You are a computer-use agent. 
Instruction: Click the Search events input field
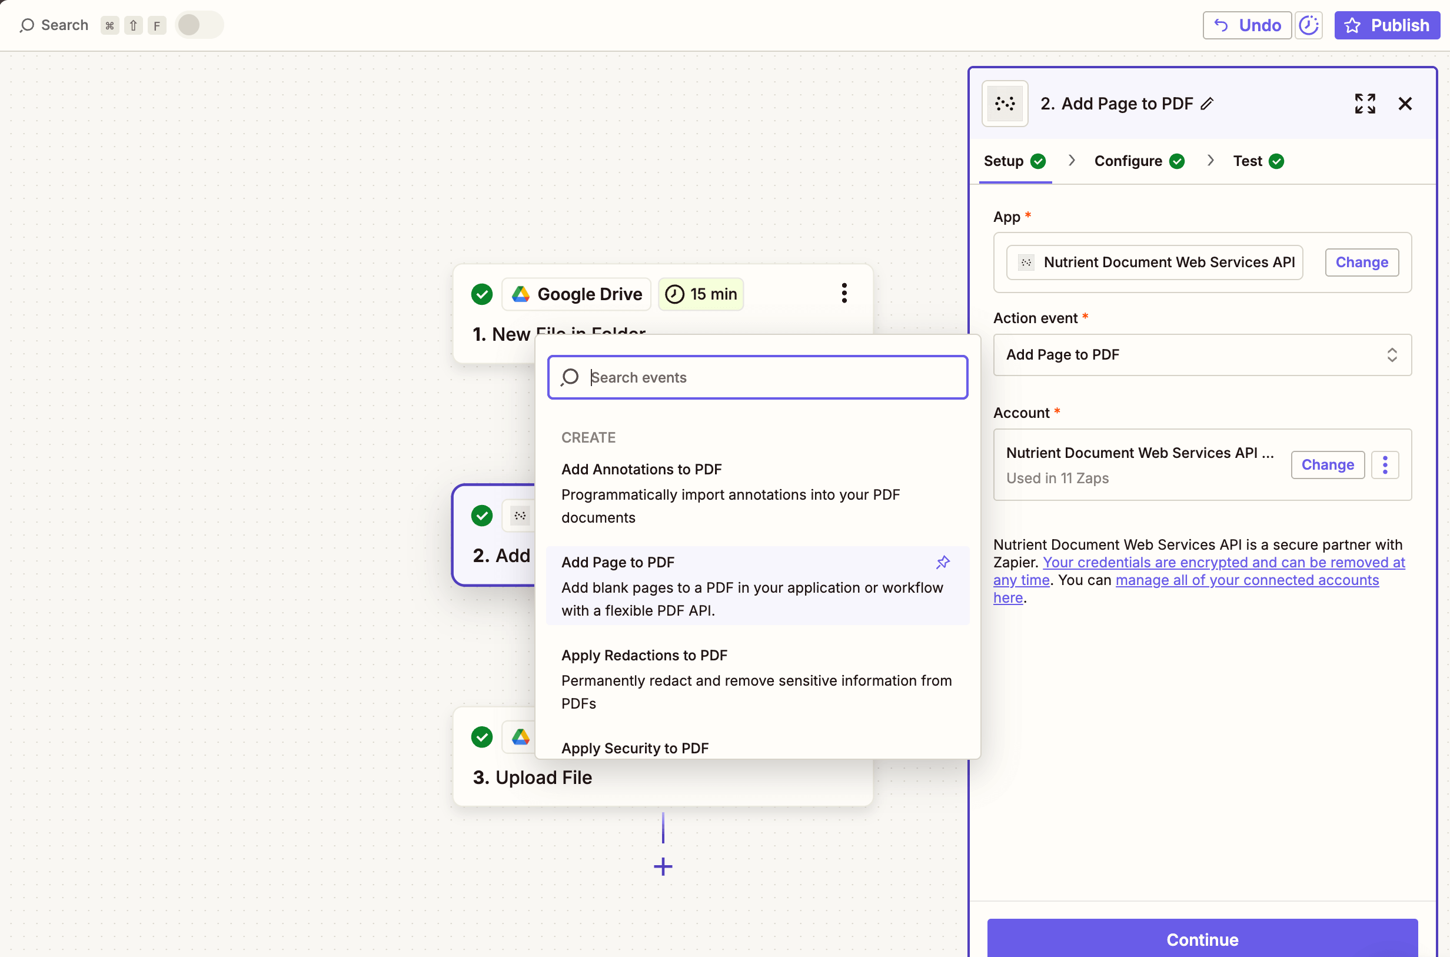click(x=757, y=378)
